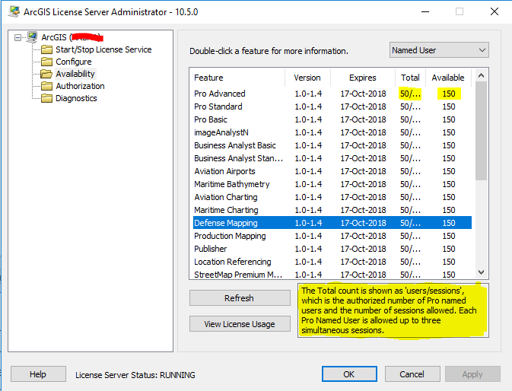Click View License Usage button

[x=240, y=324]
